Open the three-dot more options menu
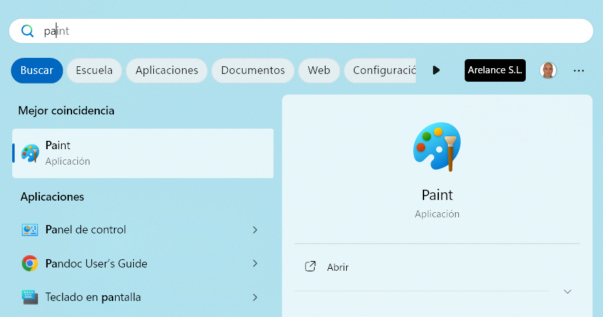This screenshot has width=603, height=317. pos(579,70)
